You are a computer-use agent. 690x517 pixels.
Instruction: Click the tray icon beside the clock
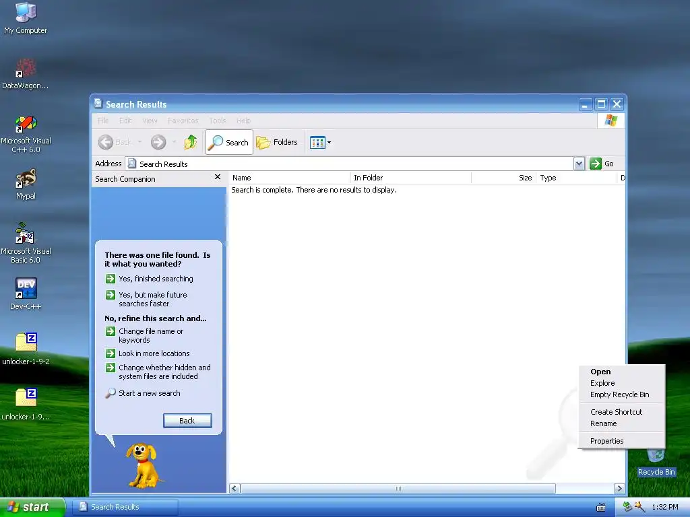pos(639,507)
